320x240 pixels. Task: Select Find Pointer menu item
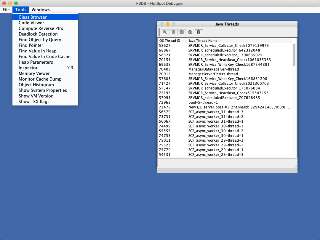[45, 45]
